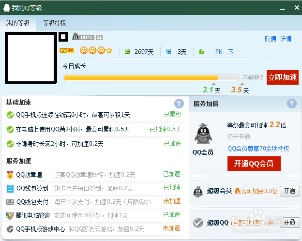
Task: Click the VIP1 membership badge icon
Action: click(83, 37)
